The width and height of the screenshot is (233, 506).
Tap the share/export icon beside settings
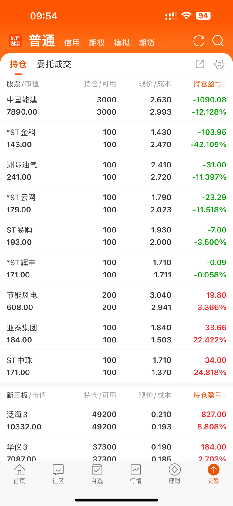(x=200, y=64)
